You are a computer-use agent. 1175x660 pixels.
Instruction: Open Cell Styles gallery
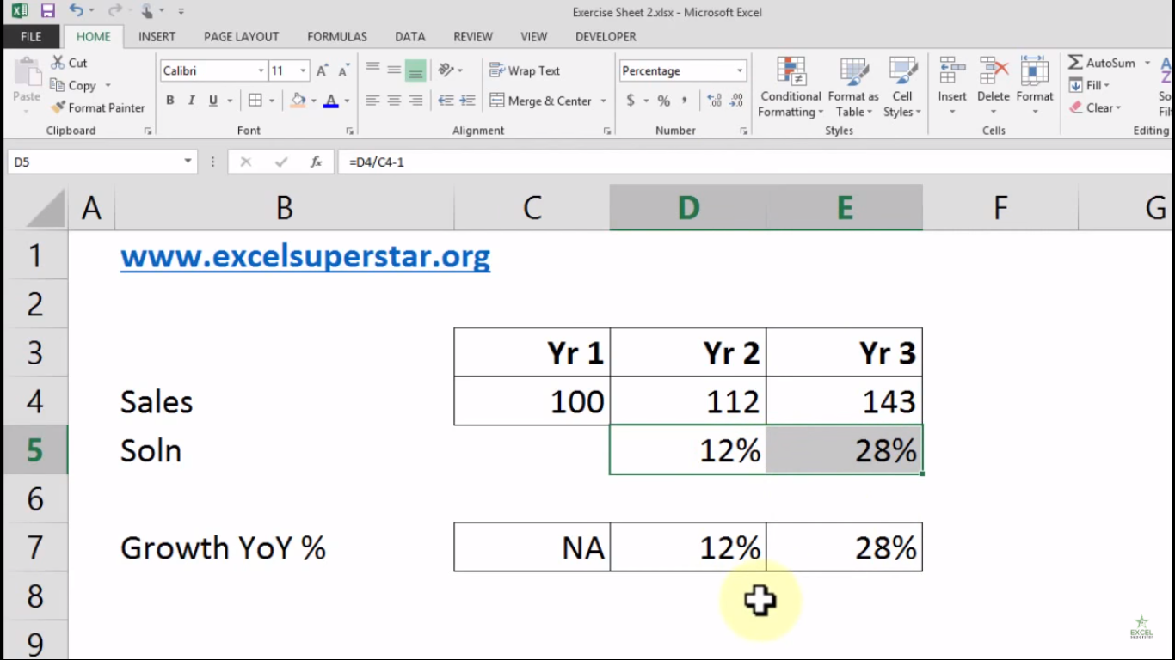click(902, 88)
